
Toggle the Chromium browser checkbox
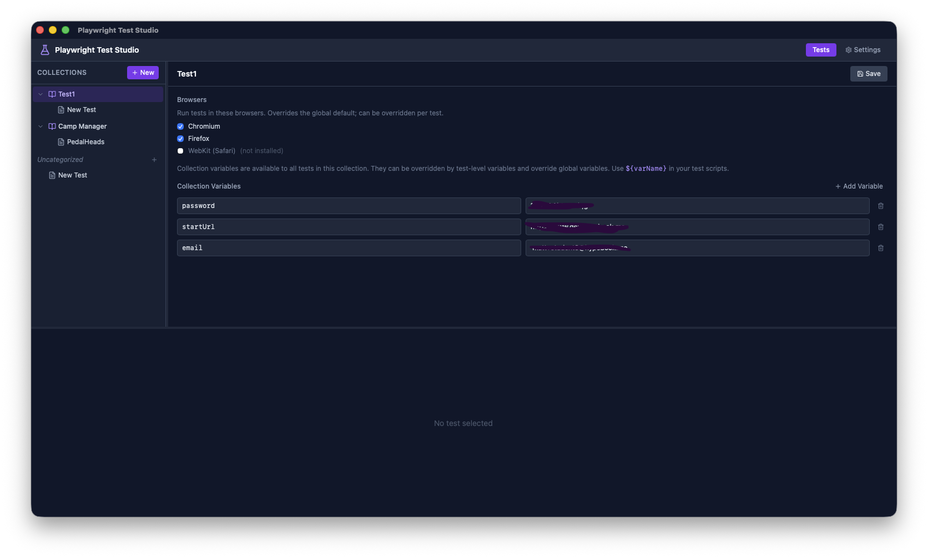pos(180,126)
